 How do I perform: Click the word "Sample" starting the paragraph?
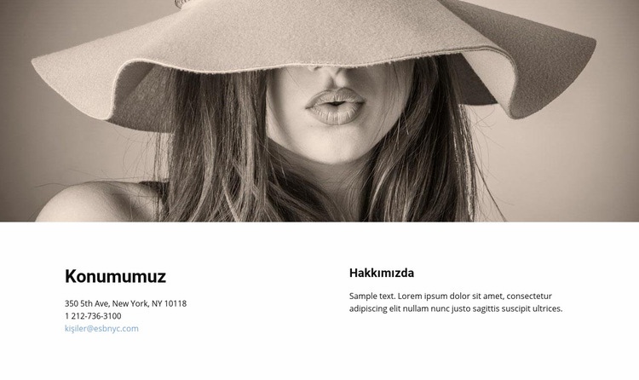pyautogui.click(x=361, y=297)
